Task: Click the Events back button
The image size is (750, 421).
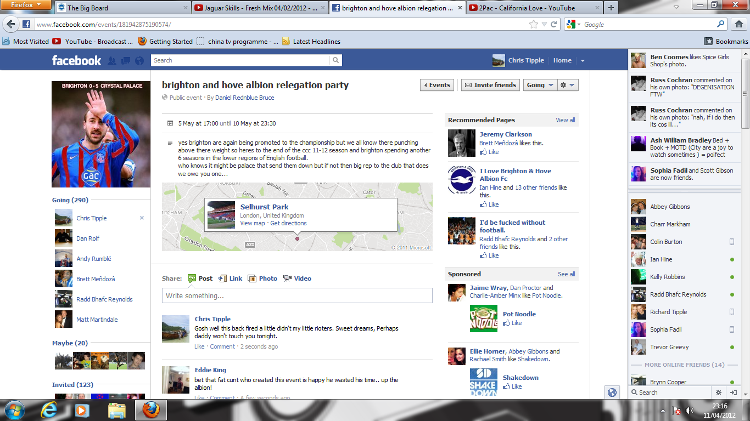Action: point(437,85)
